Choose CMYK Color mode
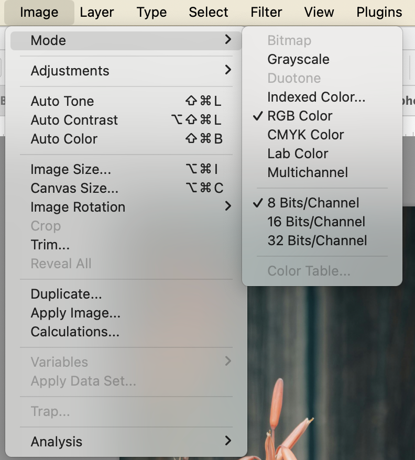 [x=305, y=135]
